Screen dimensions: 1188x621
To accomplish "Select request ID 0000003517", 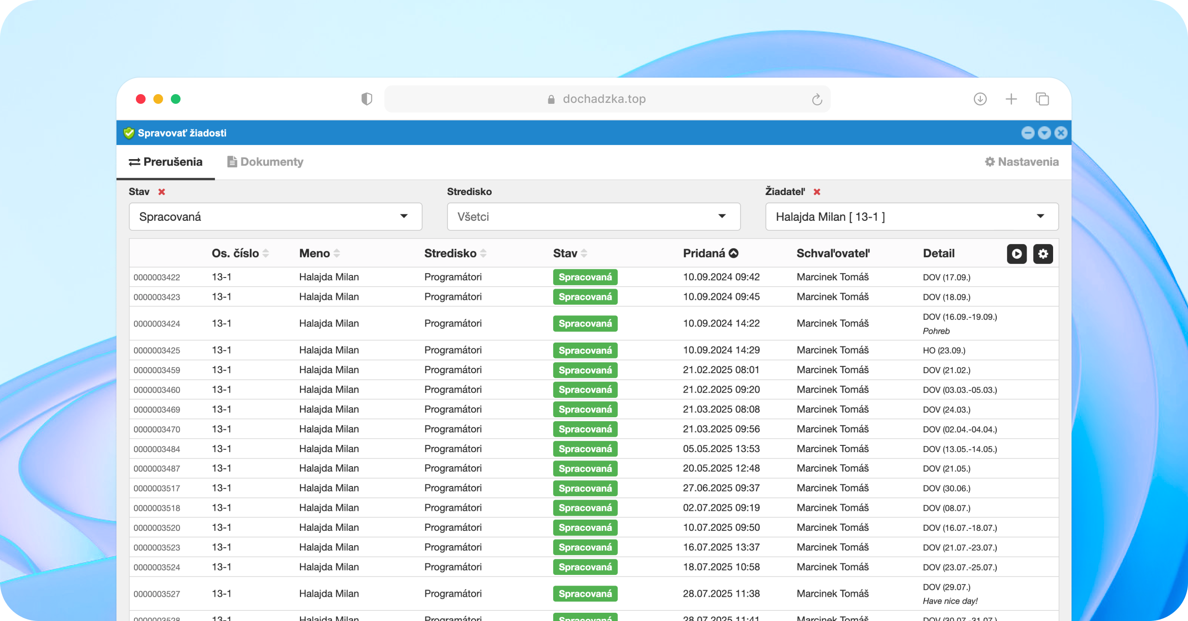I will (x=157, y=489).
